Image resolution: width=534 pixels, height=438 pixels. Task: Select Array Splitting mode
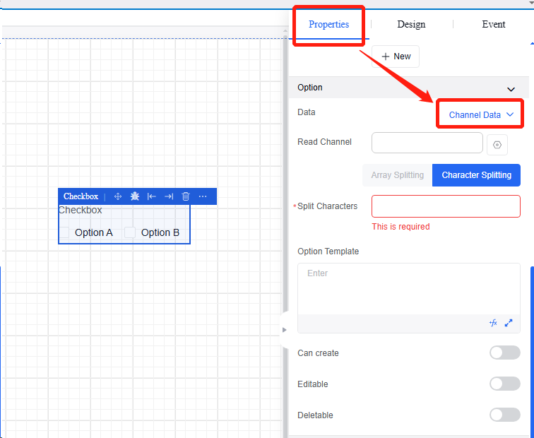(x=398, y=175)
